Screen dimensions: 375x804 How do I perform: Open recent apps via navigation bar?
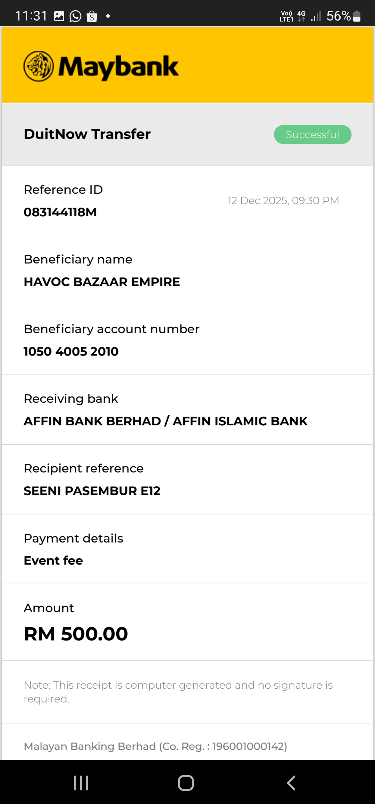tap(81, 783)
